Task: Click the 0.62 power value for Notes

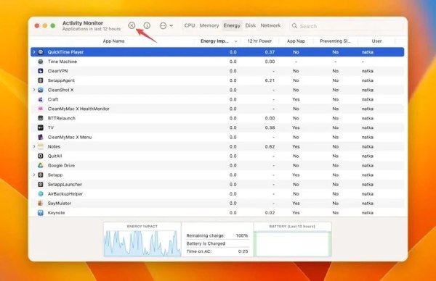Action: tap(270, 146)
